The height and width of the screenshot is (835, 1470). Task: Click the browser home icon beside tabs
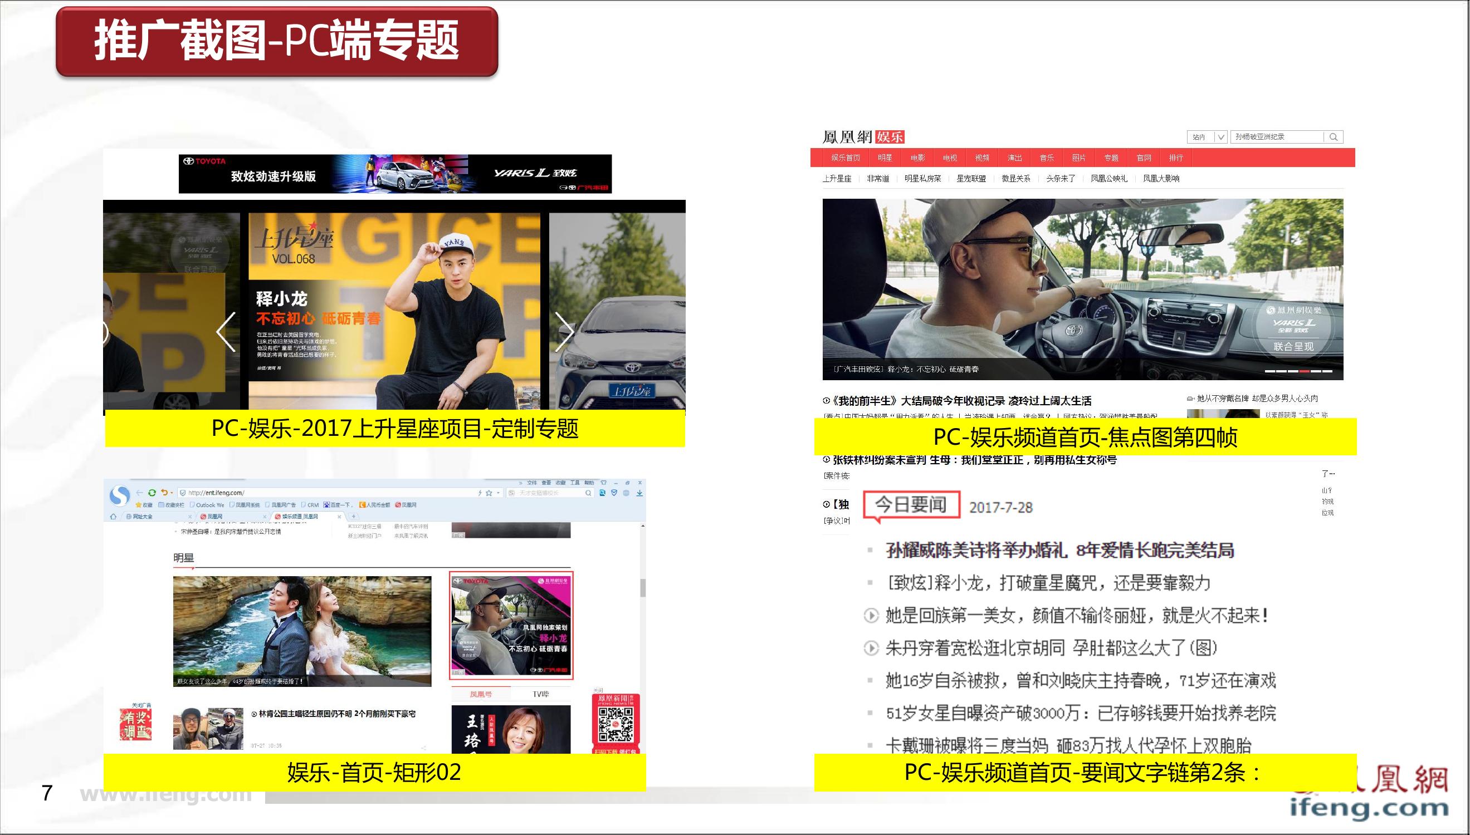click(x=113, y=517)
